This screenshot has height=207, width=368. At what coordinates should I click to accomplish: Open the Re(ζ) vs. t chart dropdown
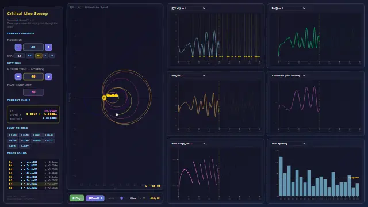point(288,8)
